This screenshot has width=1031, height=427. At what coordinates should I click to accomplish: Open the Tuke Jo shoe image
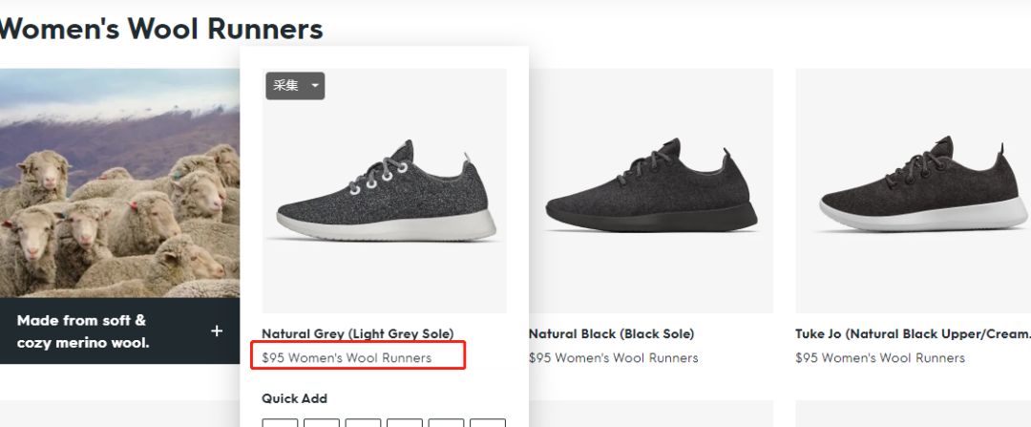[914, 191]
